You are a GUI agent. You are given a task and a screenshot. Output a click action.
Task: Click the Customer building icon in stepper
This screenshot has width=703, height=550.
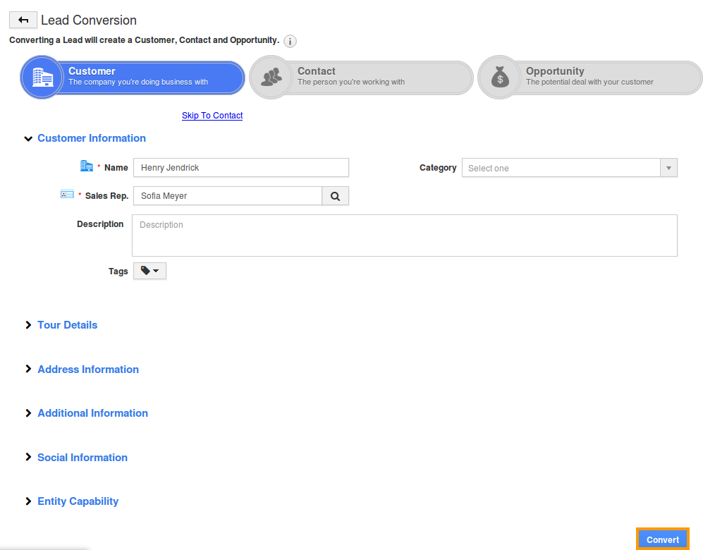[x=42, y=77]
